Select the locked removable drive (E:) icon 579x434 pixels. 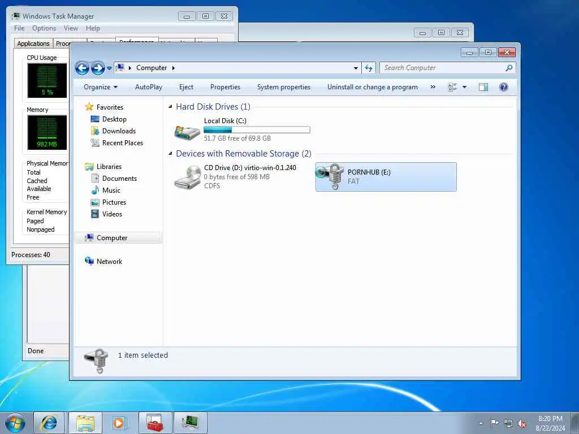point(330,177)
